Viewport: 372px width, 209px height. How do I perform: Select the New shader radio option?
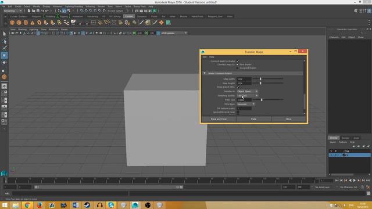coord(238,64)
